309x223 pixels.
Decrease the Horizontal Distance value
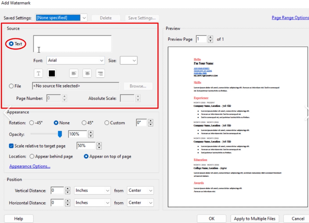click(67, 204)
